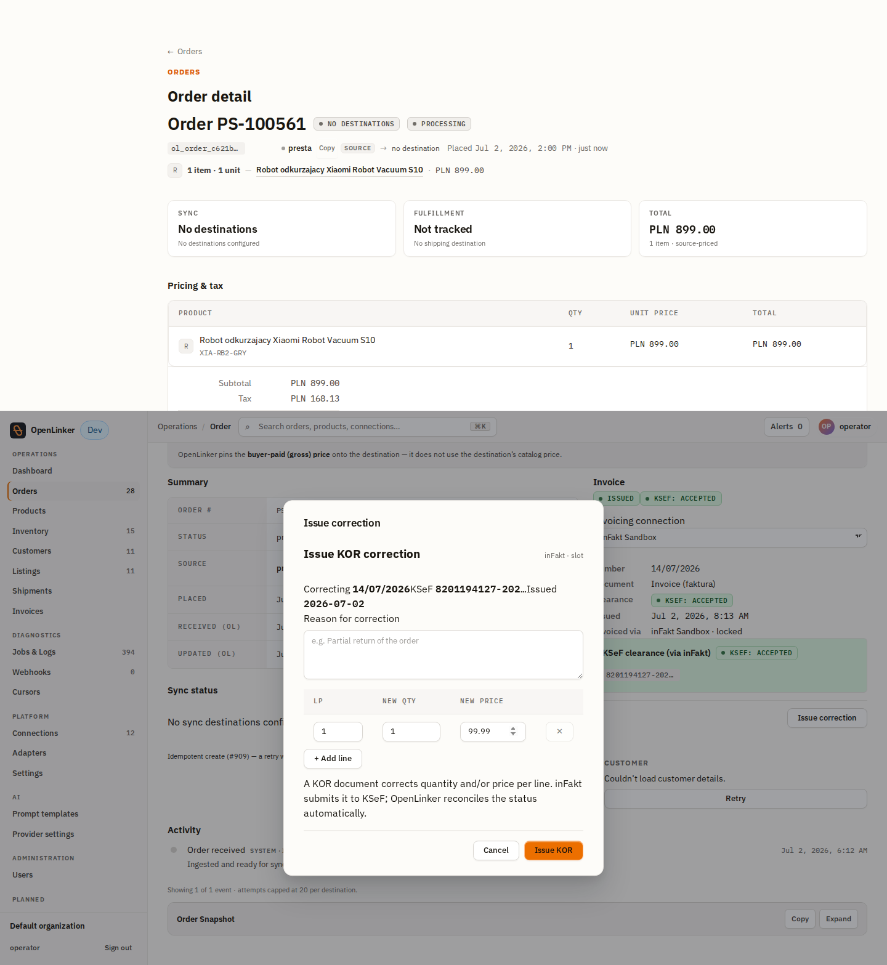This screenshot has height=965, width=887.
Task: Click the Reason for correction textarea
Action: 443,655
